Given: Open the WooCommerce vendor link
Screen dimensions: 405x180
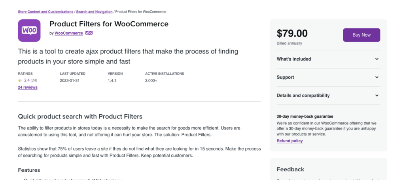Looking at the screenshot, I should (x=69, y=33).
